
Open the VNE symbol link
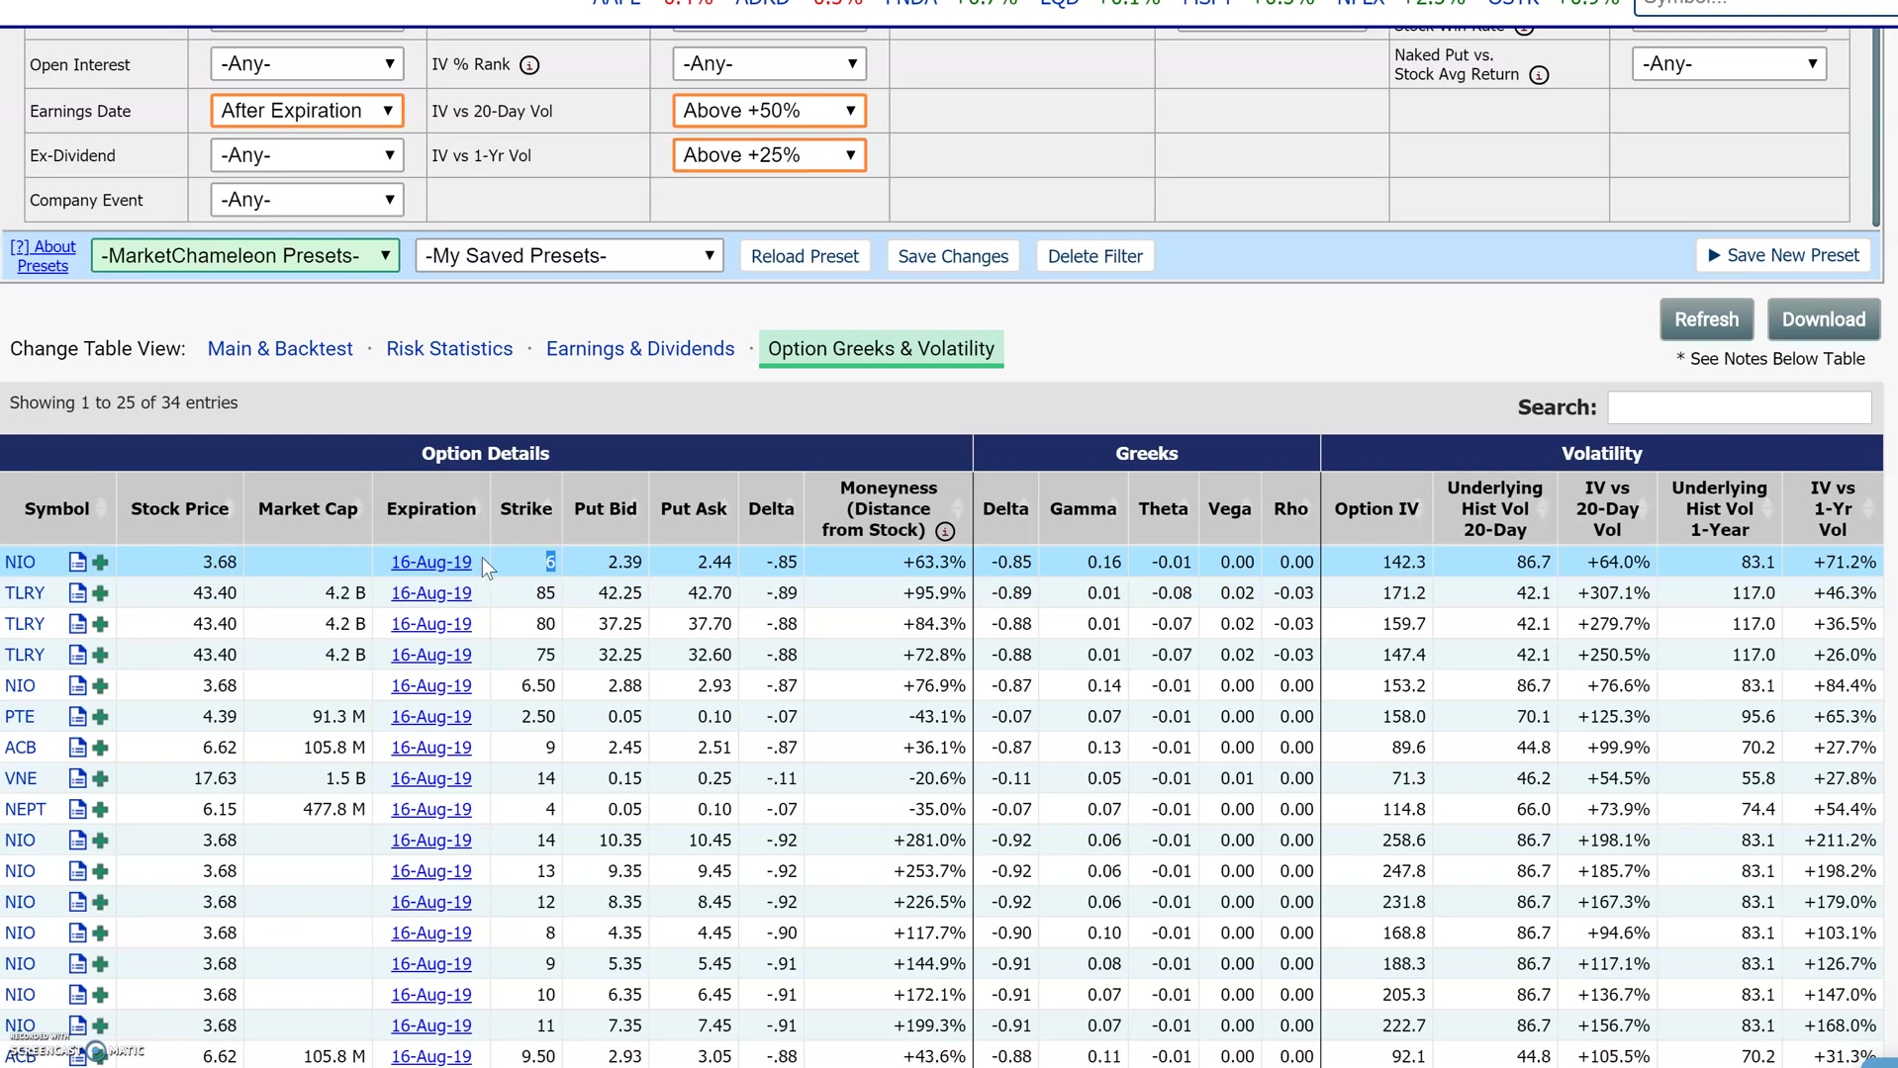pyautogui.click(x=21, y=779)
